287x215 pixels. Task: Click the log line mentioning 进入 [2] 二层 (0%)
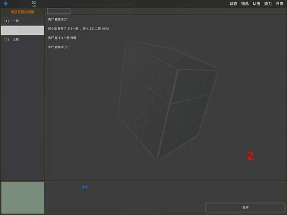pyautogui.click(x=79, y=29)
